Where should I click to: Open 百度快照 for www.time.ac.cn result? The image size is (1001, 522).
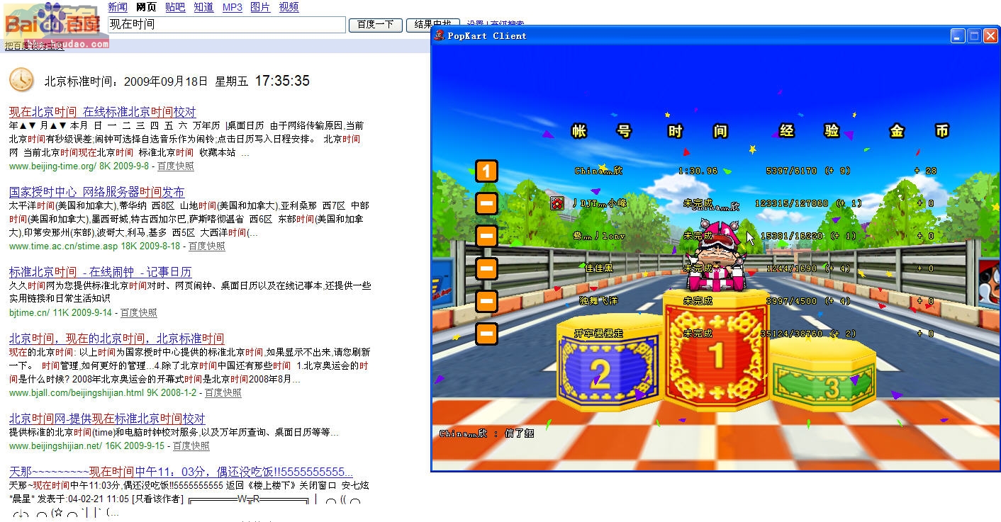pos(206,246)
